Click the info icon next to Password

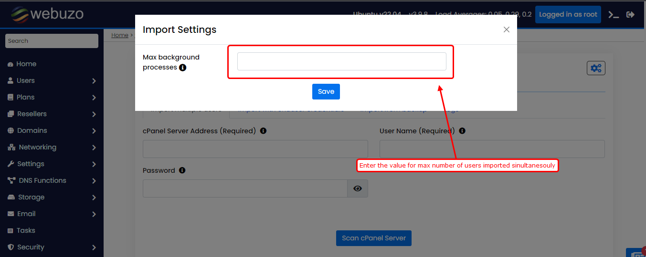[182, 170]
